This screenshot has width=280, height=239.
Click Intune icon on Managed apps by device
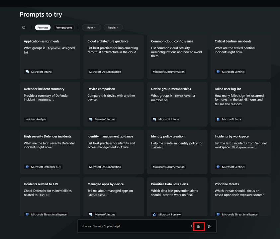[91, 214]
